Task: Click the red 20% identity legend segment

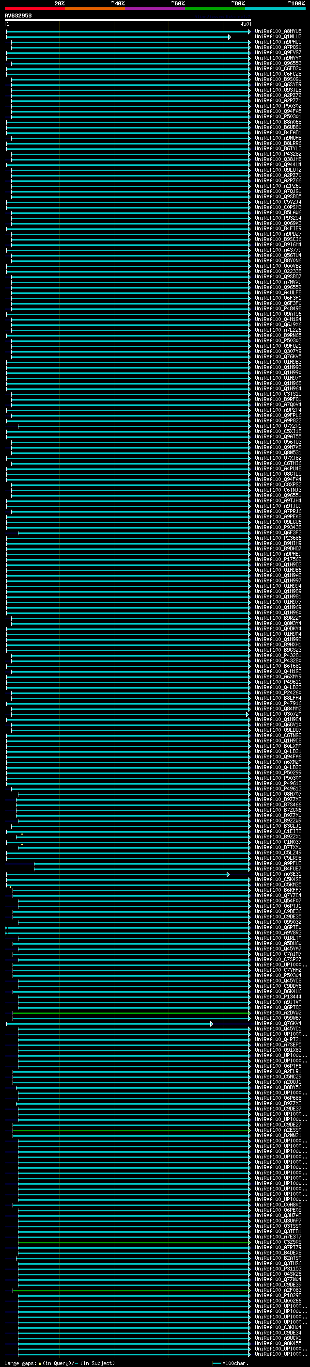Action: pyautogui.click(x=35, y=9)
